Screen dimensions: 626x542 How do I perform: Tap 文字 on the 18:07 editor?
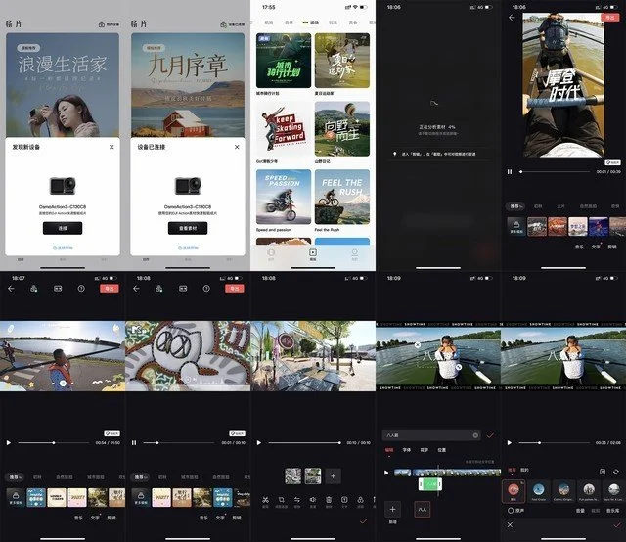[x=95, y=518]
